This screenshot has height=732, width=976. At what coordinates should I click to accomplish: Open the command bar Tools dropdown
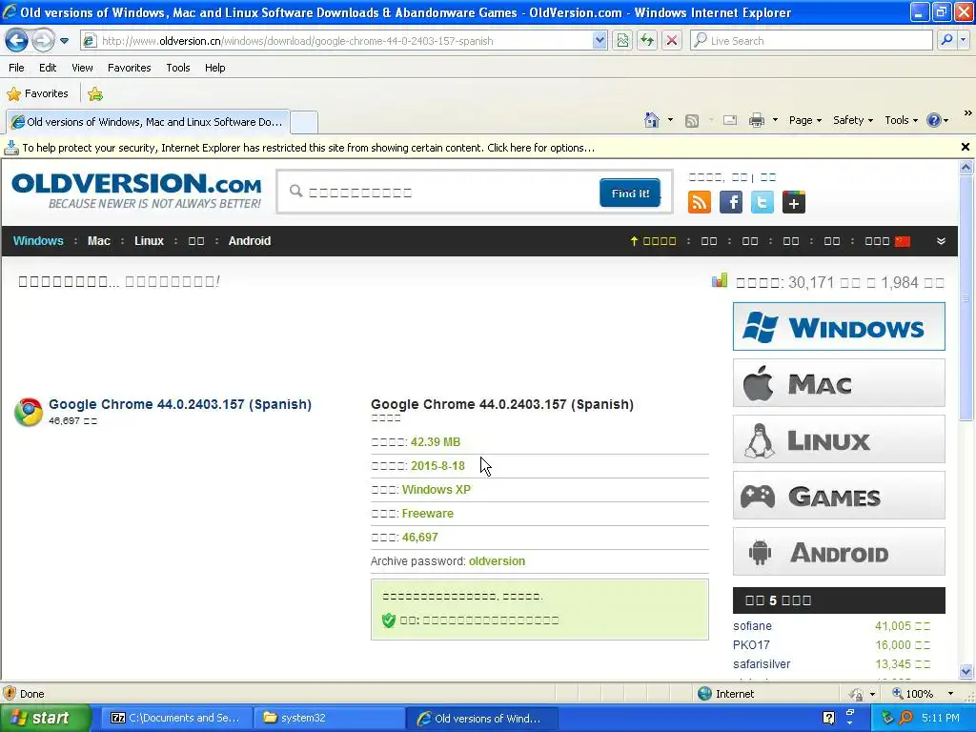click(x=901, y=120)
